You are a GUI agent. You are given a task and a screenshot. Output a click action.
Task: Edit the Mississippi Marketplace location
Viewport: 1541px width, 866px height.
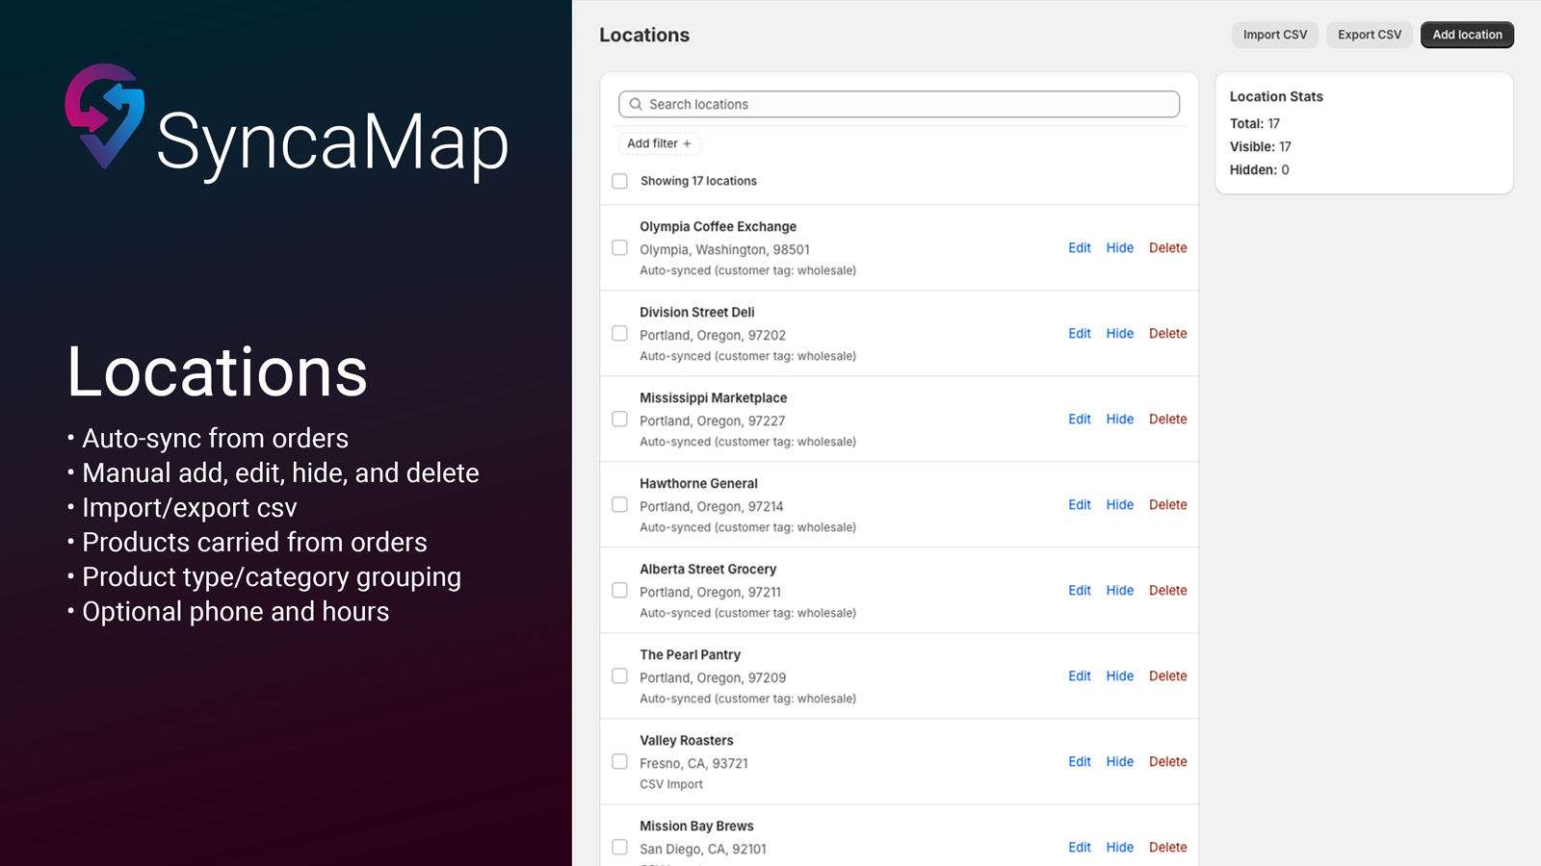[1080, 419]
